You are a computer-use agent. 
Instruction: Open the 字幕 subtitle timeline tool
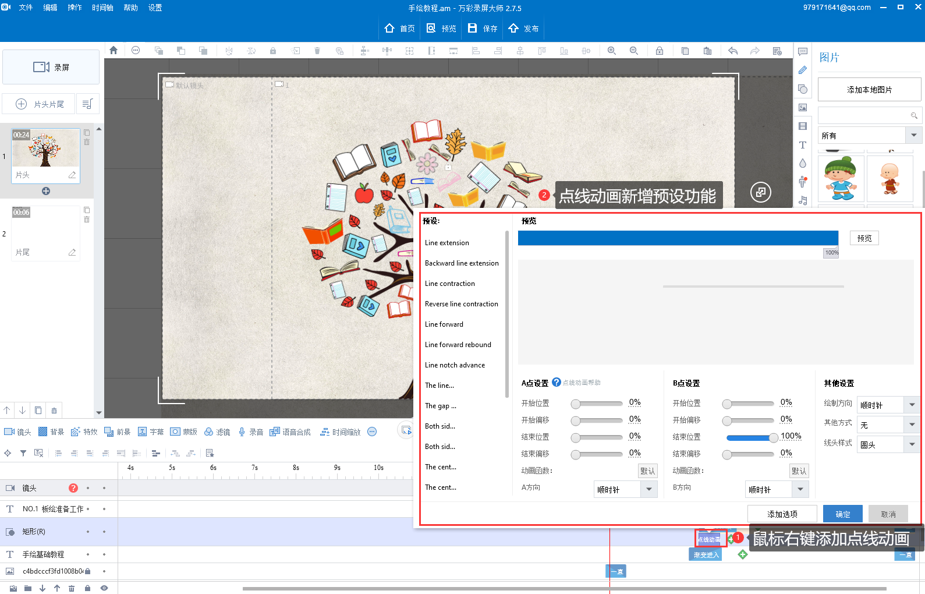tap(151, 432)
